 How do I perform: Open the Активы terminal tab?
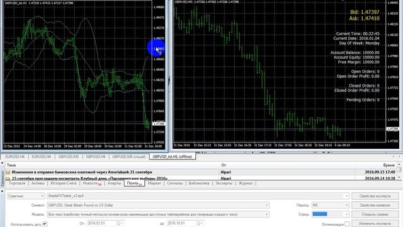[38, 183]
